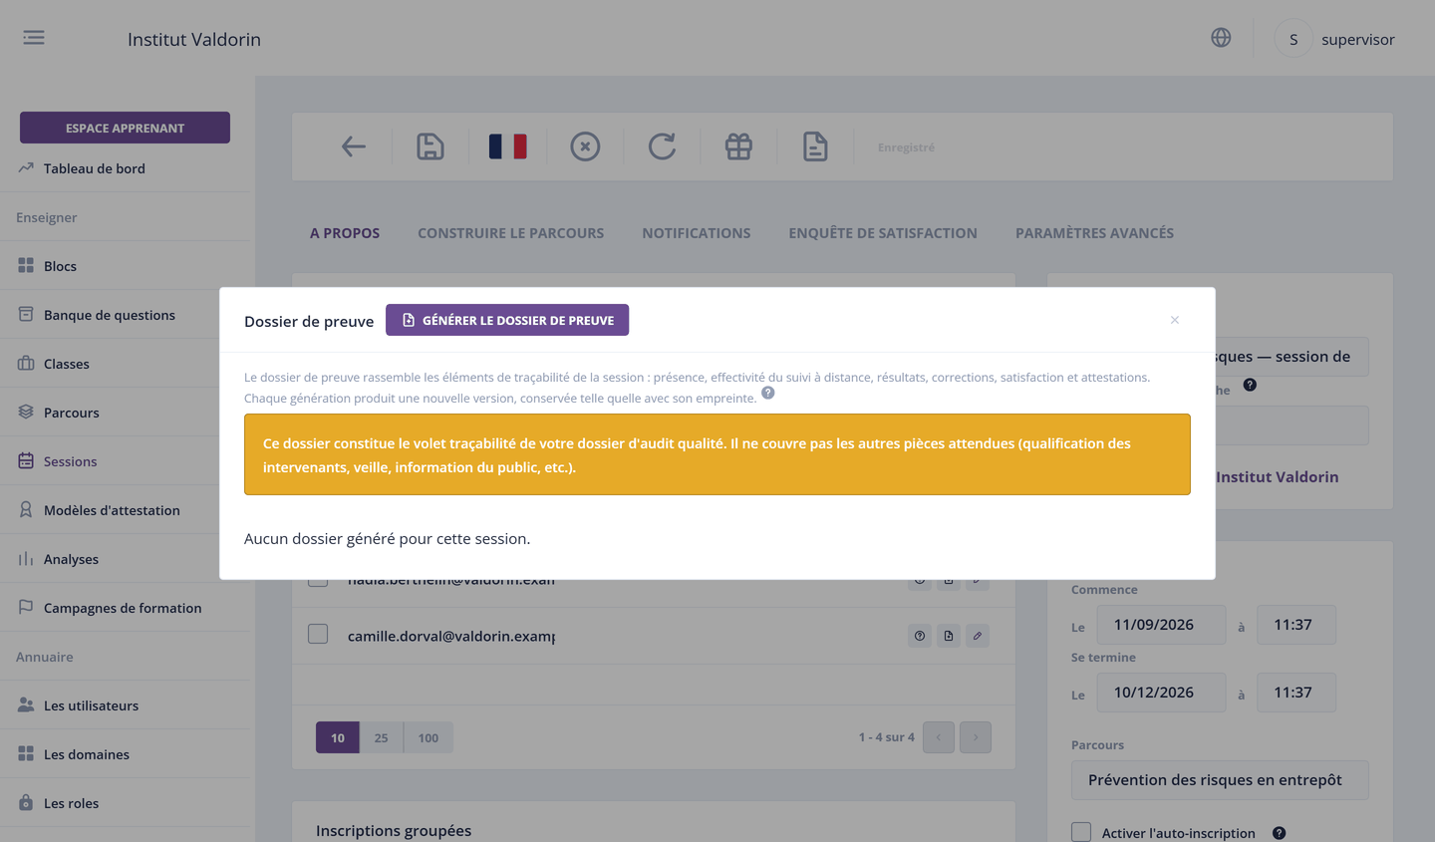This screenshot has width=1435, height=842.
Task: Go to previous page arrow
Action: click(x=939, y=737)
